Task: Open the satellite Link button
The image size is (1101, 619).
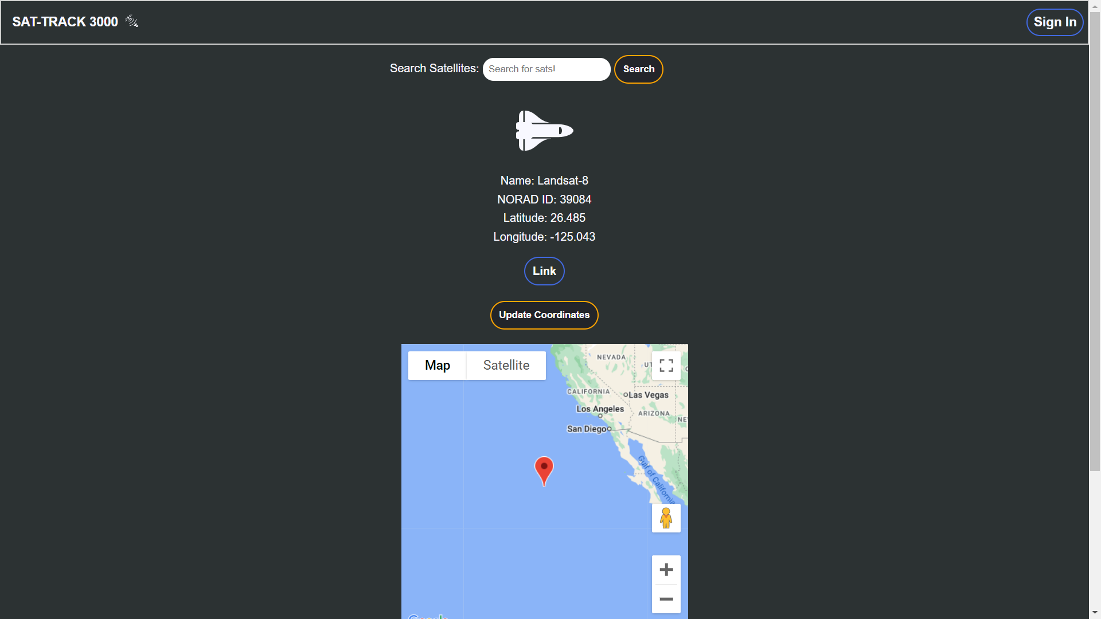Action: (544, 271)
